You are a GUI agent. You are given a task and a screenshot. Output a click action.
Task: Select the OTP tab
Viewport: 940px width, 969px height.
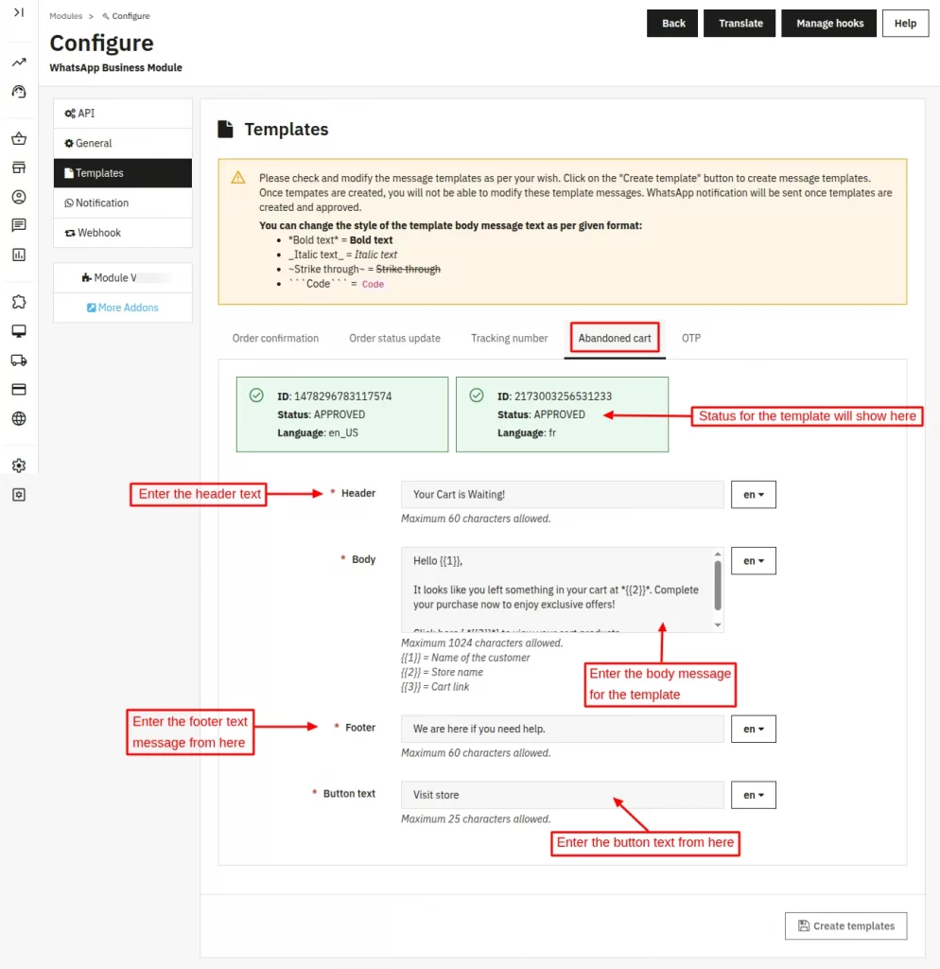pyautogui.click(x=691, y=338)
